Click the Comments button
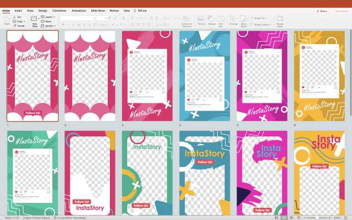Viewport: 352px width, 220px height. pyautogui.click(x=340, y=10)
